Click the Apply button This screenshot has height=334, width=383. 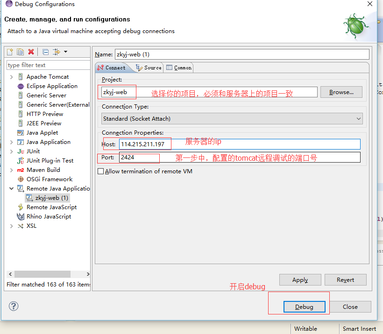pos(300,280)
